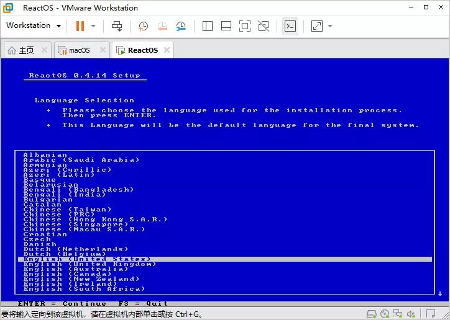The height and width of the screenshot is (320, 450).
Task: Select Croatian language entry
Action: [45, 234]
